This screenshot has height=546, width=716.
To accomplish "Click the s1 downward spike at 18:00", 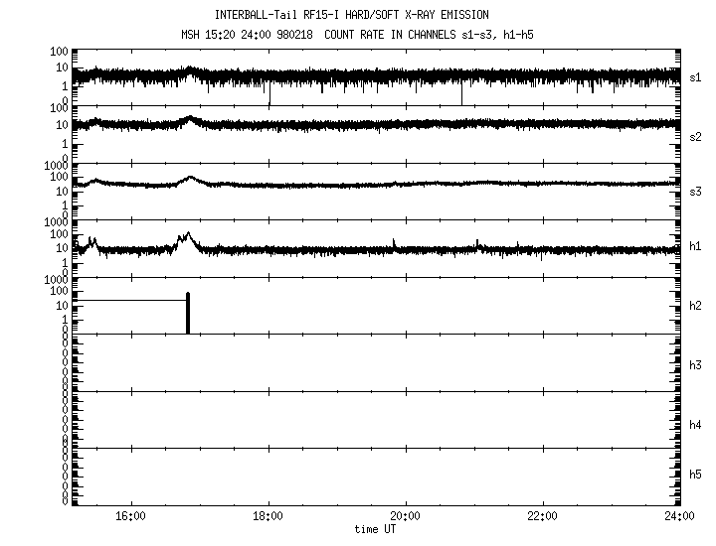I will click(268, 96).
